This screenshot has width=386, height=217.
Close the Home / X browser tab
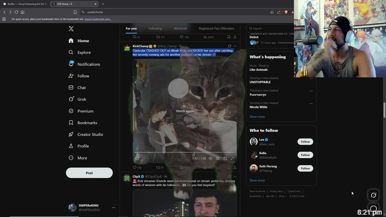click(96, 4)
